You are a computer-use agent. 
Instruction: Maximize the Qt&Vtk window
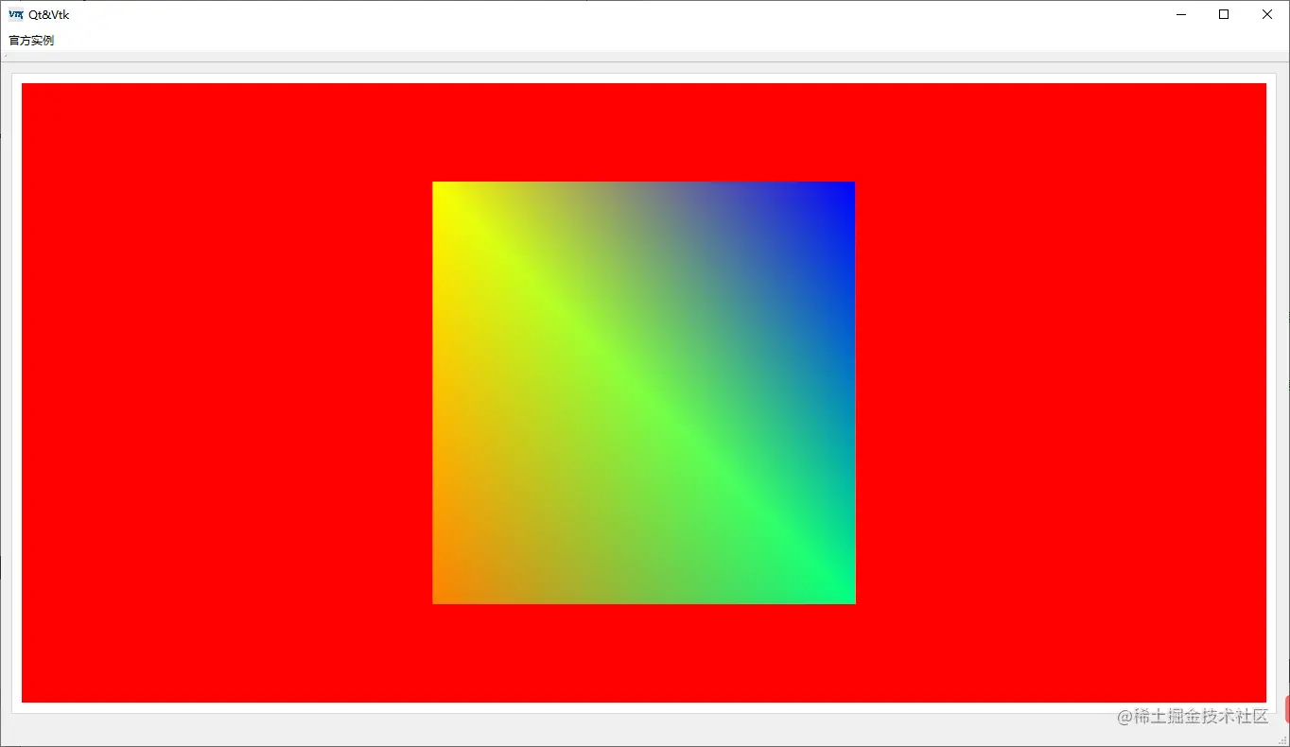click(x=1223, y=14)
